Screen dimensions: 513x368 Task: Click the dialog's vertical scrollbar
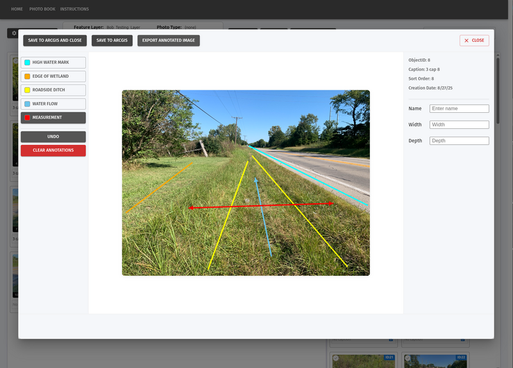coord(498,90)
